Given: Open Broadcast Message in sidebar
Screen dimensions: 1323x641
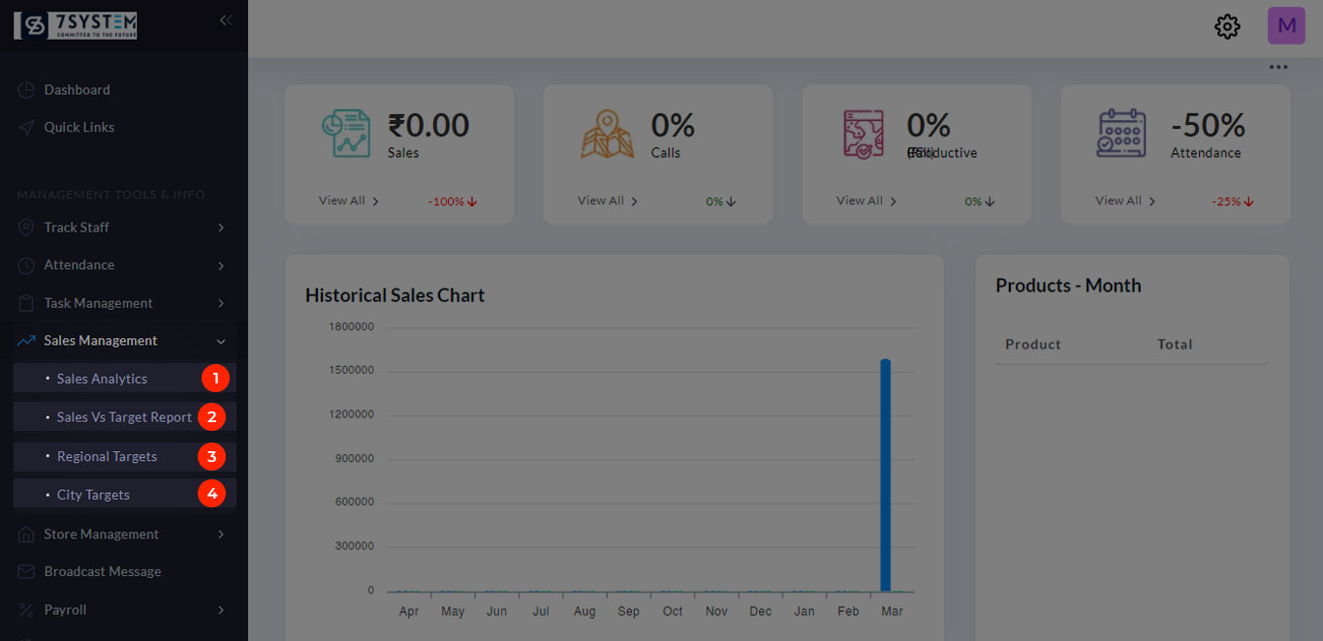Looking at the screenshot, I should click(x=102, y=572).
